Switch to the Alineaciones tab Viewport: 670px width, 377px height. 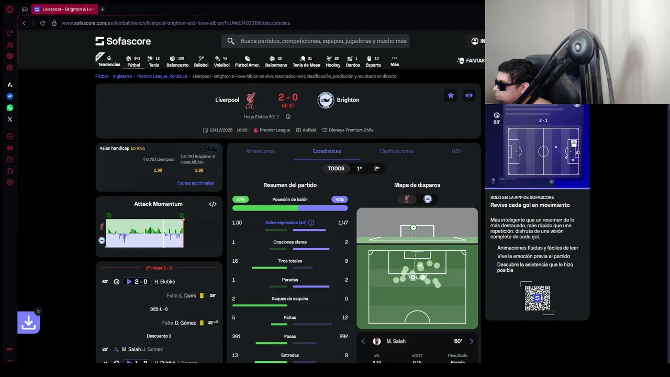pyautogui.click(x=260, y=151)
